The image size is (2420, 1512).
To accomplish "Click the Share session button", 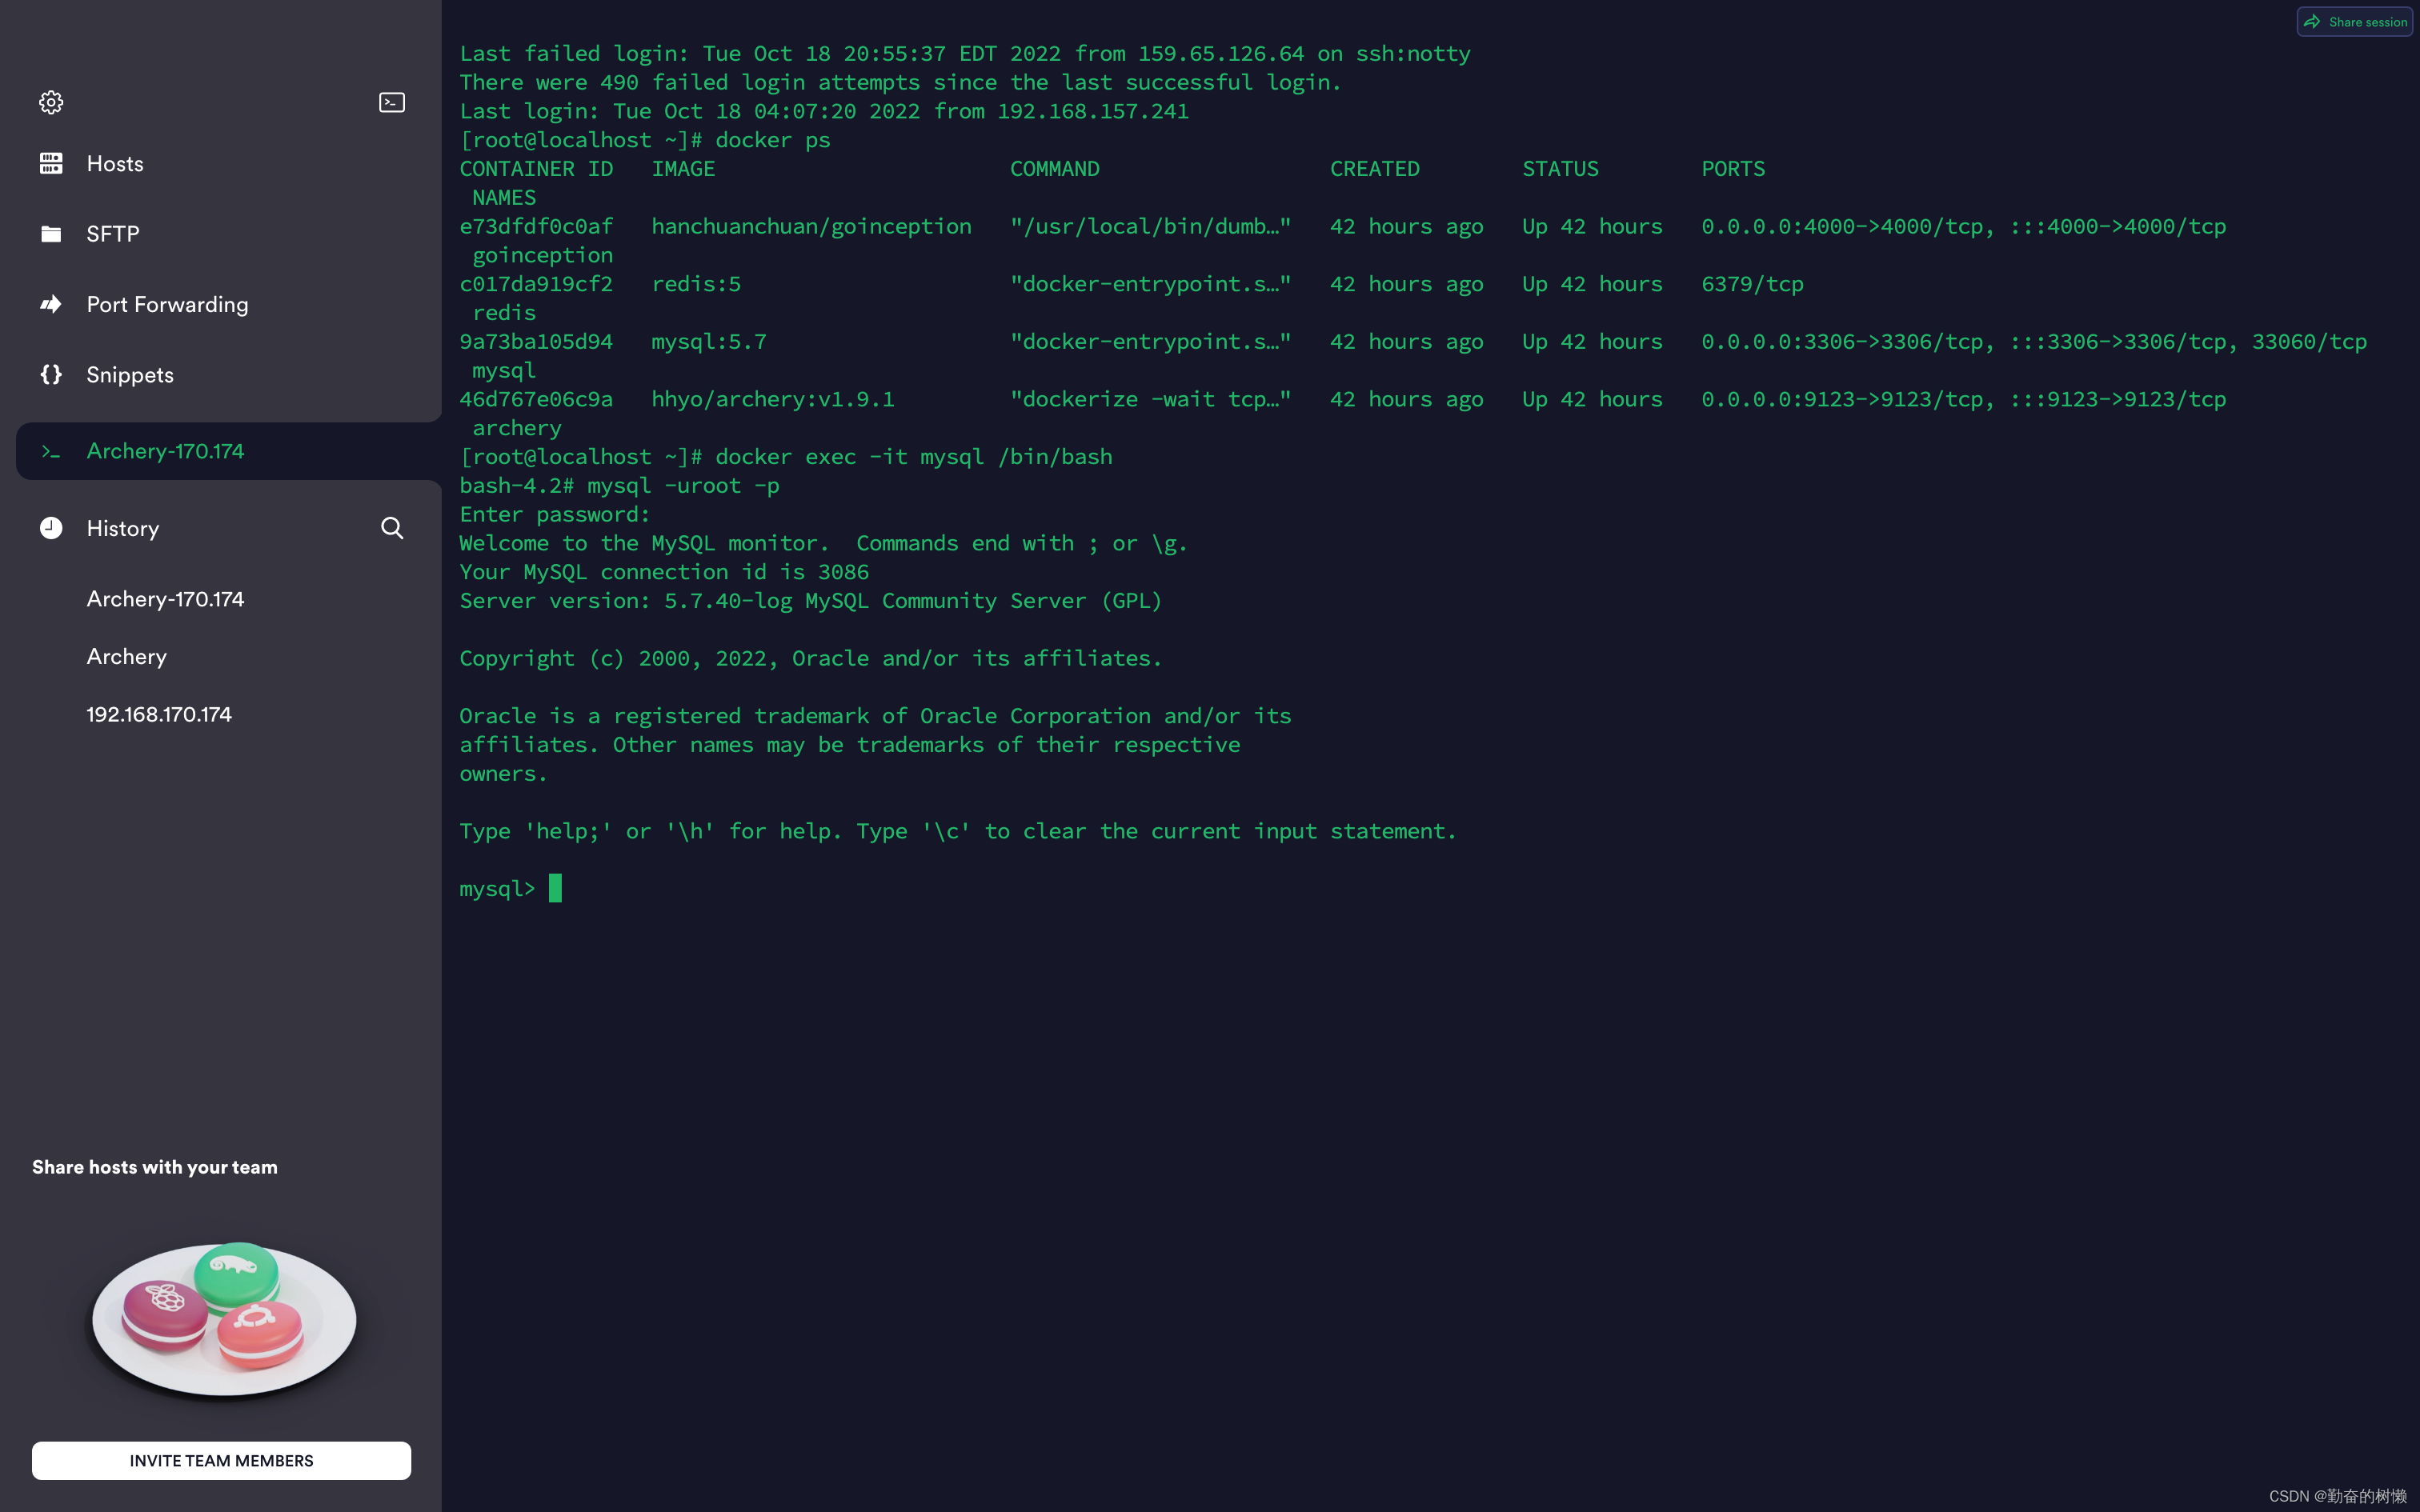I will (2355, 21).
